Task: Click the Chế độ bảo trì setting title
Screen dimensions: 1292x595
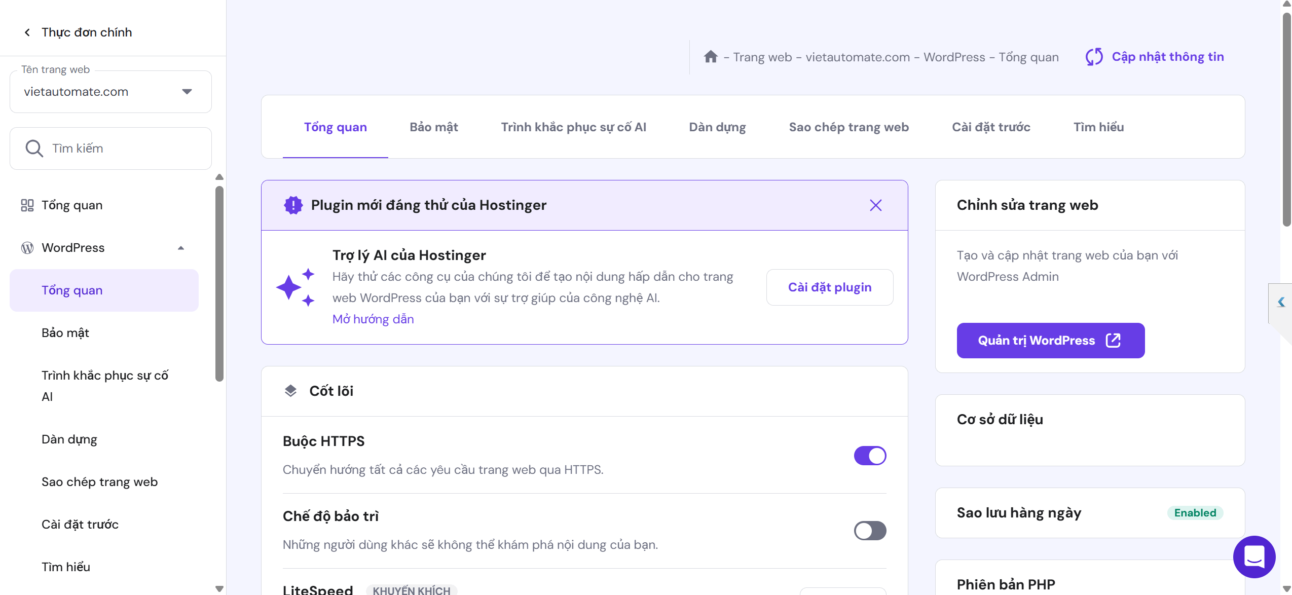Action: pyautogui.click(x=331, y=516)
